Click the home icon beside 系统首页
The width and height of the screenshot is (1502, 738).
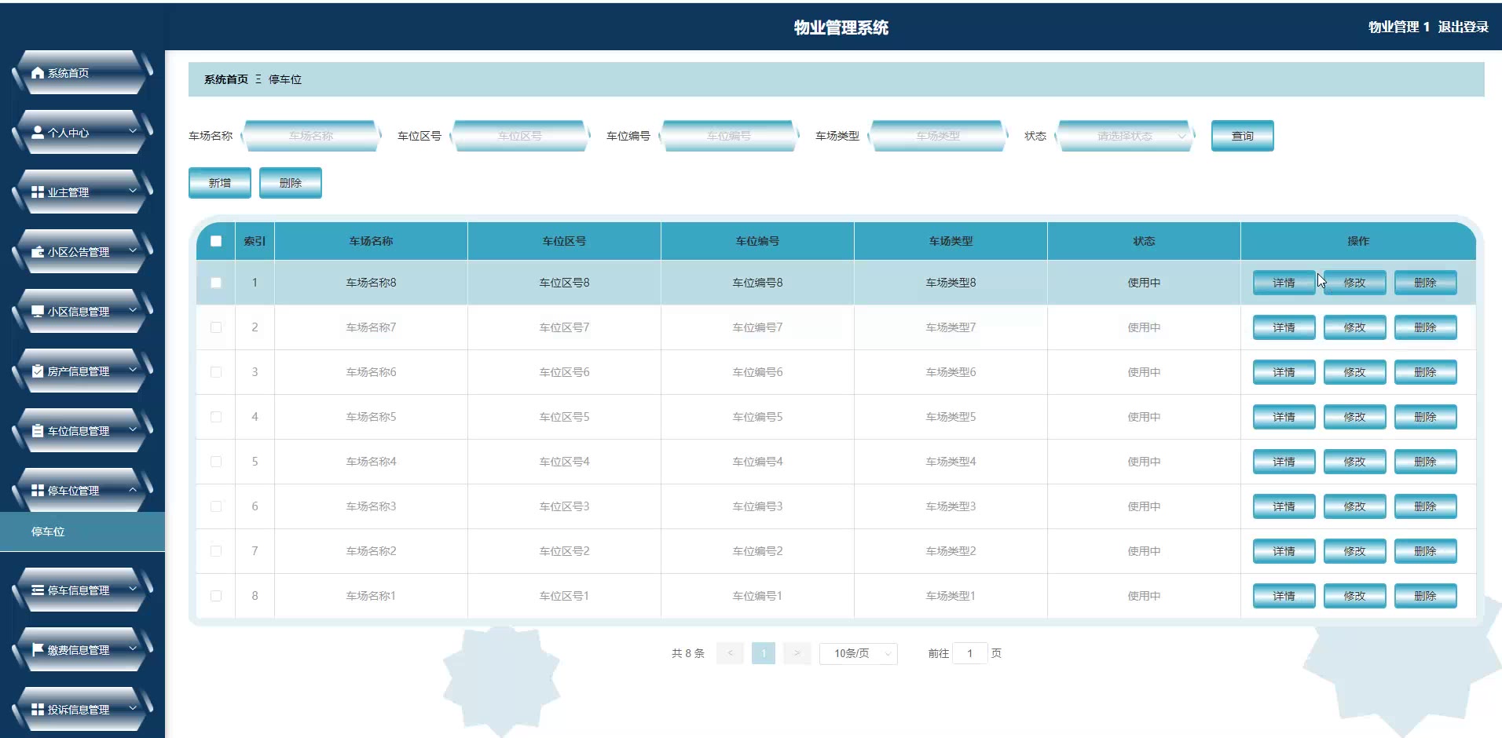[x=38, y=73]
